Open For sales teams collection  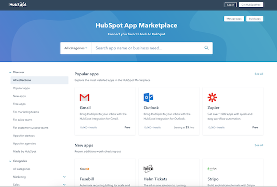pyautogui.click(x=22, y=120)
